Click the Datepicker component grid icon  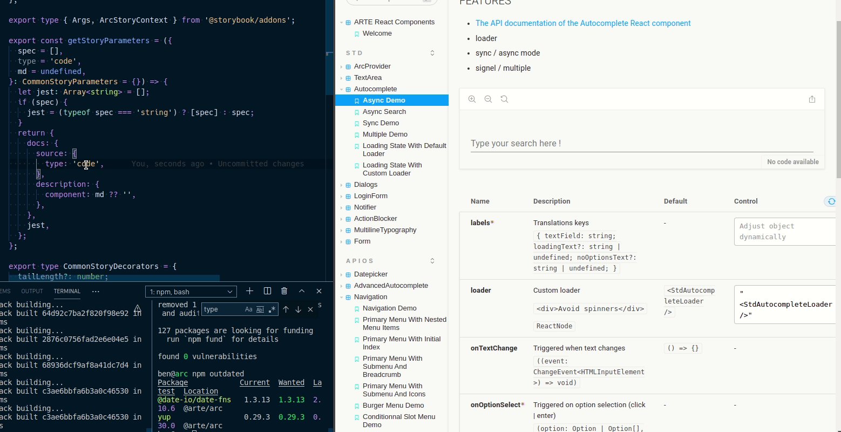pyautogui.click(x=348, y=274)
